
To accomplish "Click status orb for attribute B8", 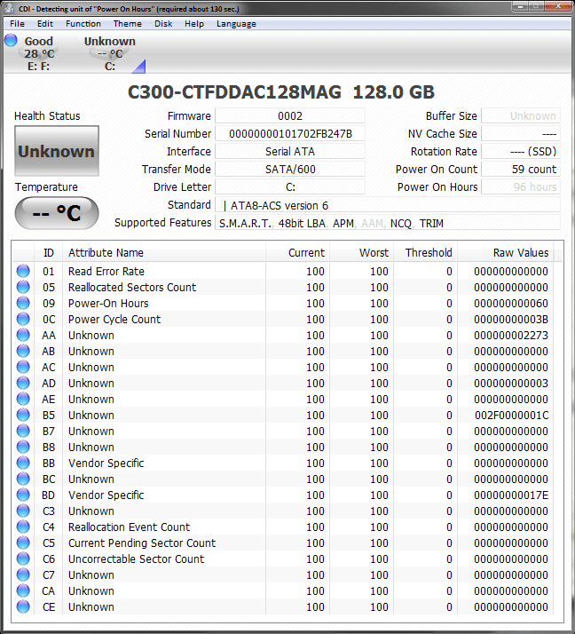I will tap(23, 447).
